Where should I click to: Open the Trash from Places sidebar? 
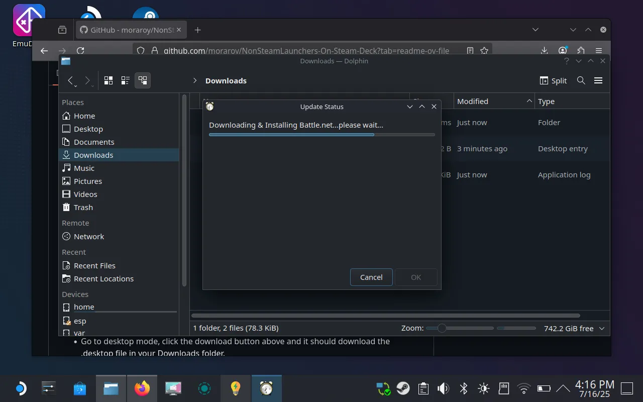pyautogui.click(x=83, y=207)
